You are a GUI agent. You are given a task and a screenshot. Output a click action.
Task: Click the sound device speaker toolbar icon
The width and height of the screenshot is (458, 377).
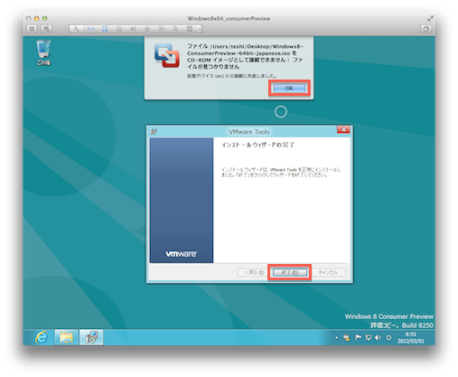coord(133,29)
